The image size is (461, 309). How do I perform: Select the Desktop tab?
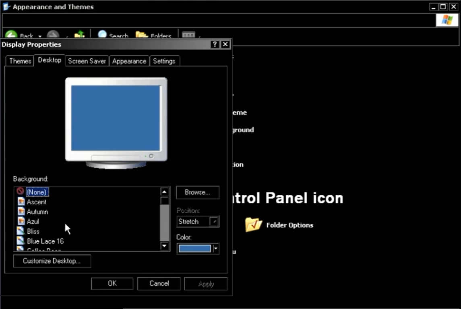tap(50, 60)
